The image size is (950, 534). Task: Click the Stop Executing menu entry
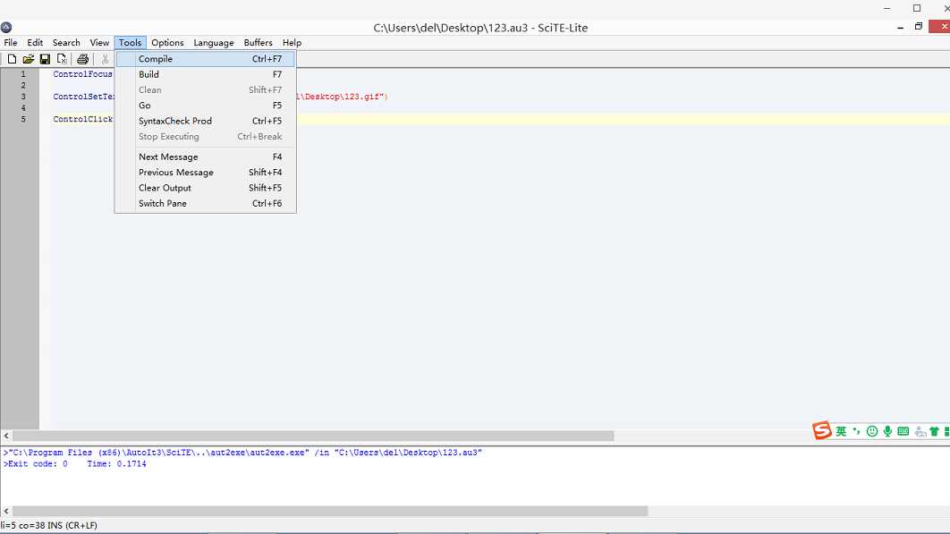point(206,136)
